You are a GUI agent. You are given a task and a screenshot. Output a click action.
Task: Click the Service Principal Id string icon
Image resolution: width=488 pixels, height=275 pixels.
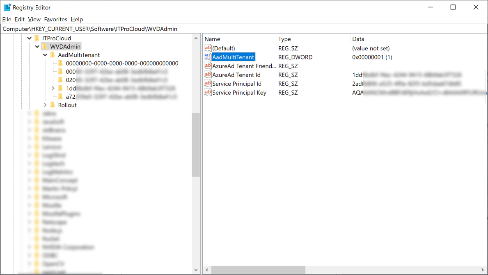(x=208, y=83)
